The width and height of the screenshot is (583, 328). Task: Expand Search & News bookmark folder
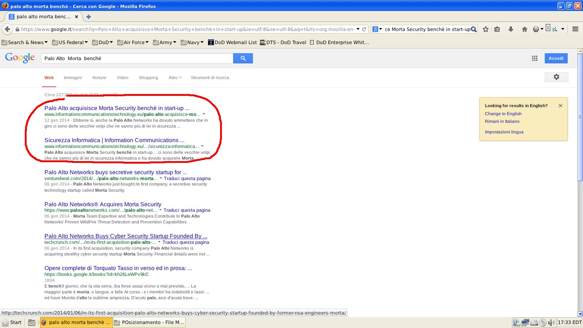pyautogui.click(x=24, y=42)
